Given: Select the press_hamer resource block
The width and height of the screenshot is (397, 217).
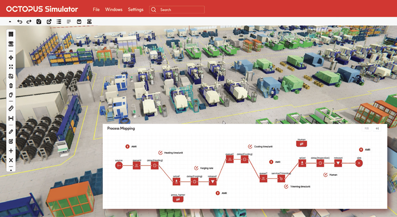Looking at the screenshot, I should (x=178, y=199).
